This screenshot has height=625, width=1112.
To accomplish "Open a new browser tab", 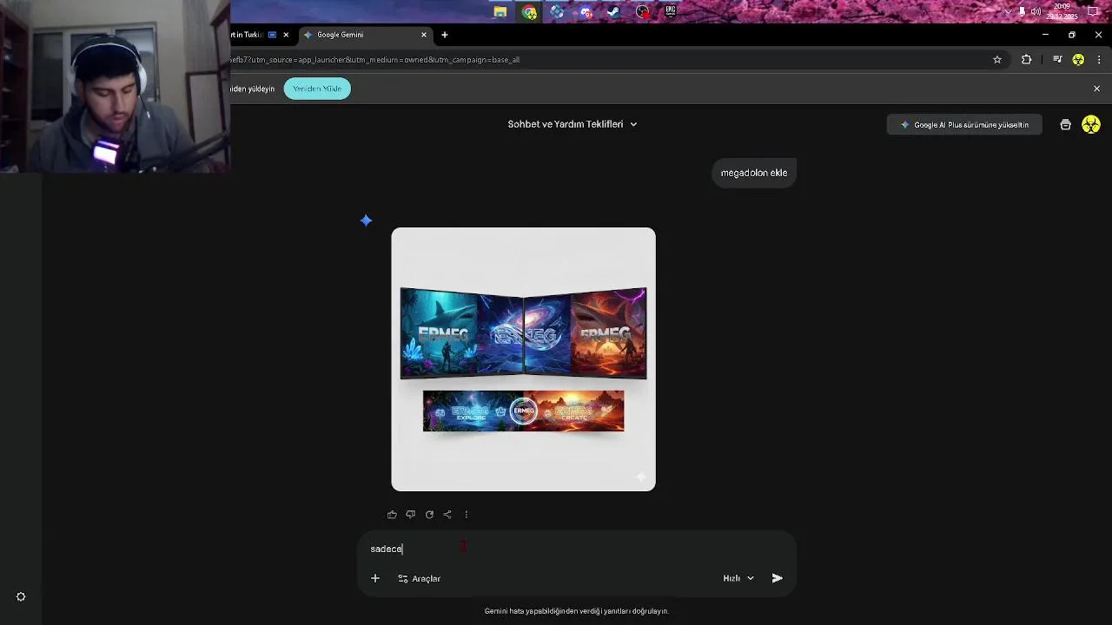I will [445, 35].
